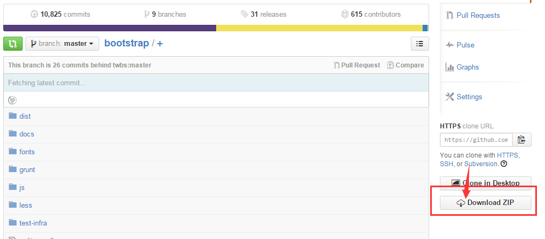Open Pull Requests in the sidebar

(478, 15)
